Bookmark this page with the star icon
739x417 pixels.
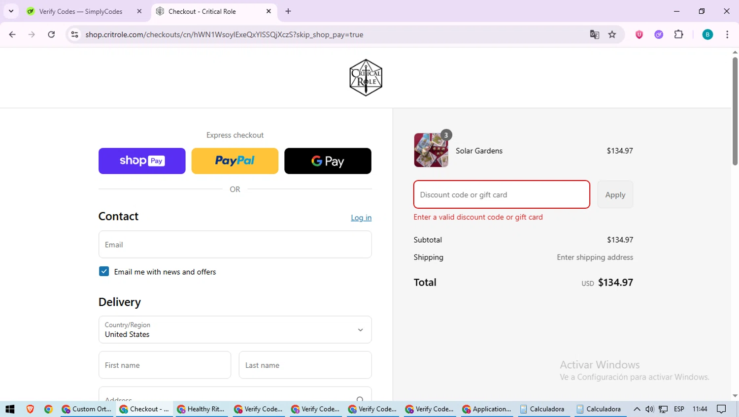tap(612, 34)
